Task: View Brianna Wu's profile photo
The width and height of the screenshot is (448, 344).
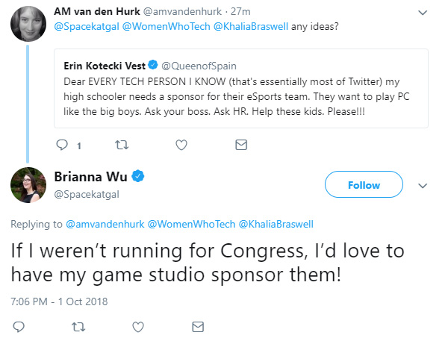Action: 28,185
